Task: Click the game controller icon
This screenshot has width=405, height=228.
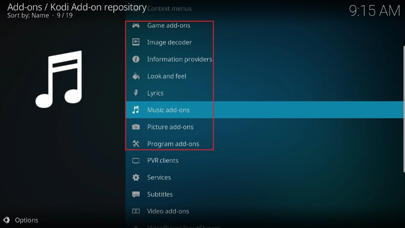Action: (x=136, y=25)
